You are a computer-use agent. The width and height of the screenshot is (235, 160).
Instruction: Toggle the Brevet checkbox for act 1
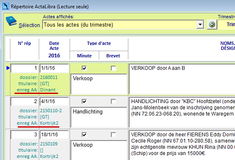(x=113, y=68)
